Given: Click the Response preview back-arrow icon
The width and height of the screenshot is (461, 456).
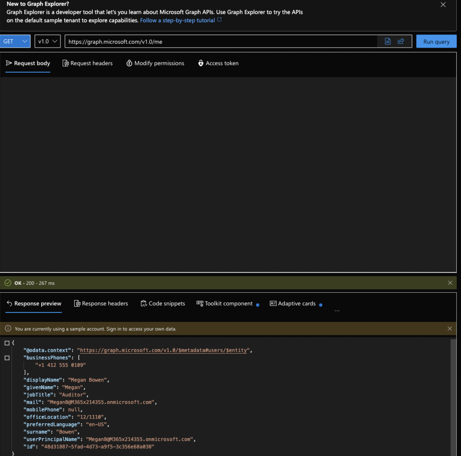Looking at the screenshot, I should pyautogui.click(x=9, y=303).
